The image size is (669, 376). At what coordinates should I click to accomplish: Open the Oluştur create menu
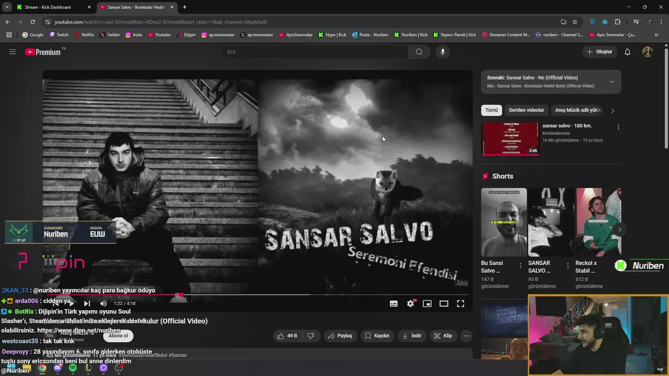coord(599,52)
